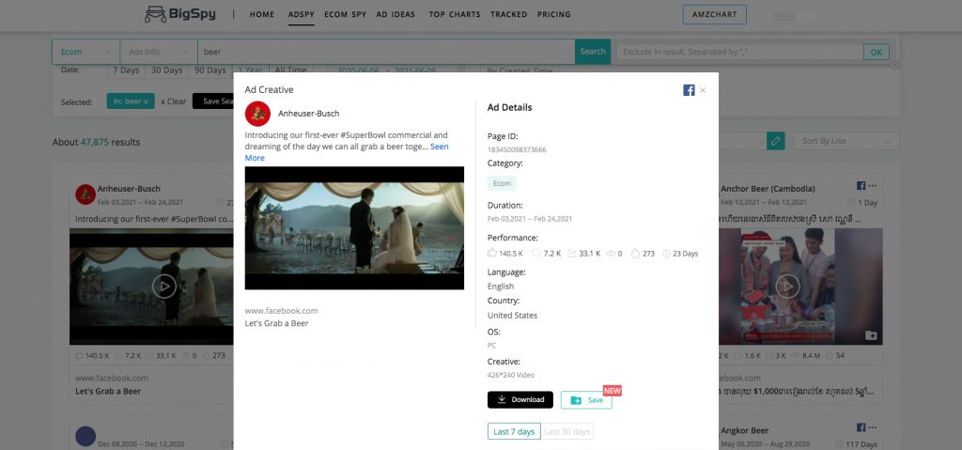Click the pencil edit icon near Sort By Like
The image size is (962, 450).
click(x=775, y=141)
